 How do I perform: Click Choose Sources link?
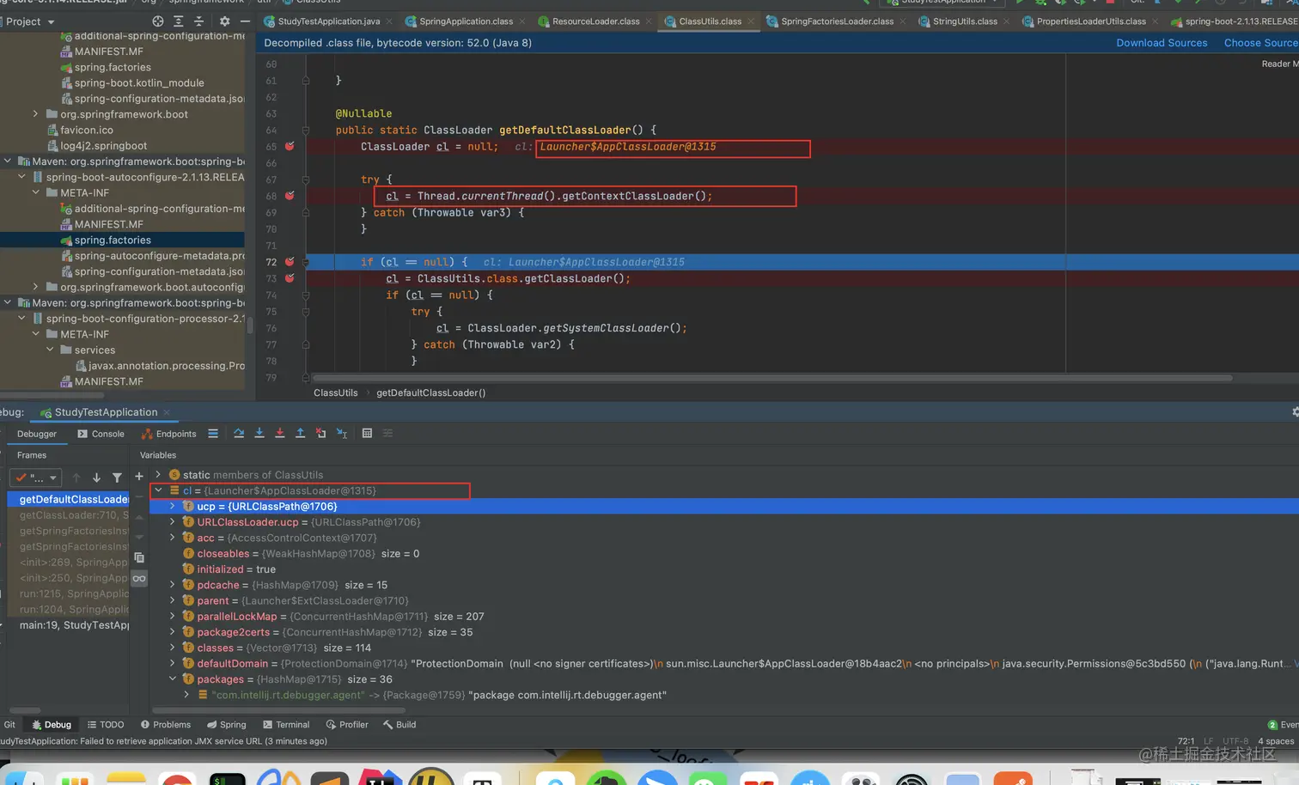point(1261,43)
